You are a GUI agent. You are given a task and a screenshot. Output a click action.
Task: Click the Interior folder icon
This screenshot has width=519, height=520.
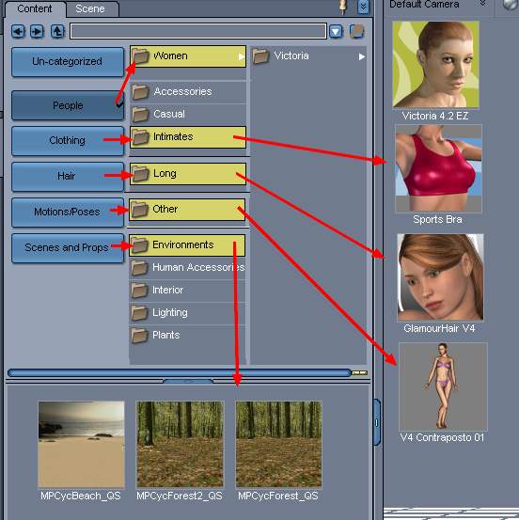pos(139,291)
